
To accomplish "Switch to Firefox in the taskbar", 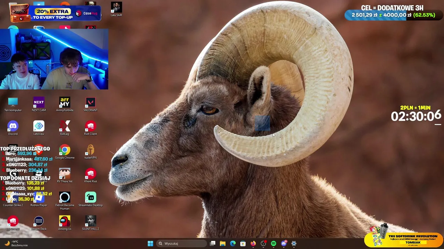I will [x=253, y=243].
